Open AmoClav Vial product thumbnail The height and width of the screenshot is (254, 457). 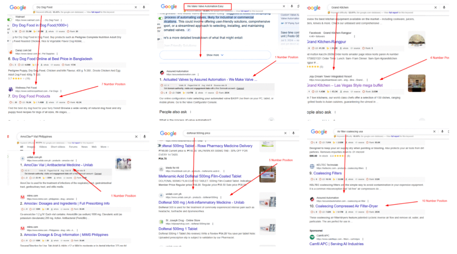[123, 163]
